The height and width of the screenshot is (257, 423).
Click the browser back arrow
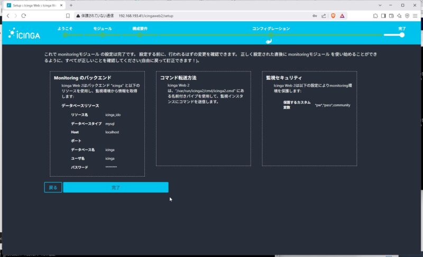click(x=8, y=16)
